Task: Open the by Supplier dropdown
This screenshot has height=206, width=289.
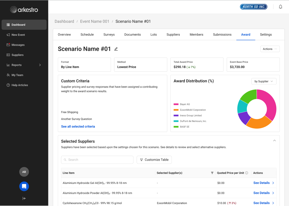Action: pyautogui.click(x=264, y=81)
